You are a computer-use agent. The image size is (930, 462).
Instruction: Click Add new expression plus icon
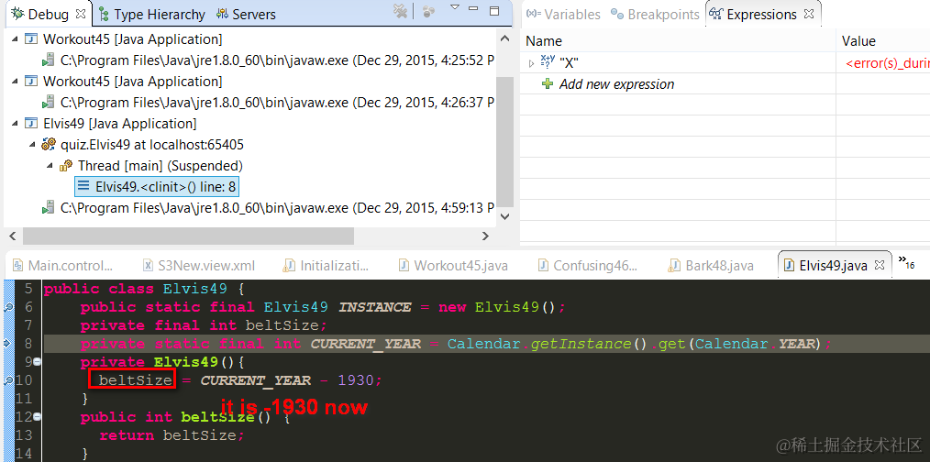548,83
